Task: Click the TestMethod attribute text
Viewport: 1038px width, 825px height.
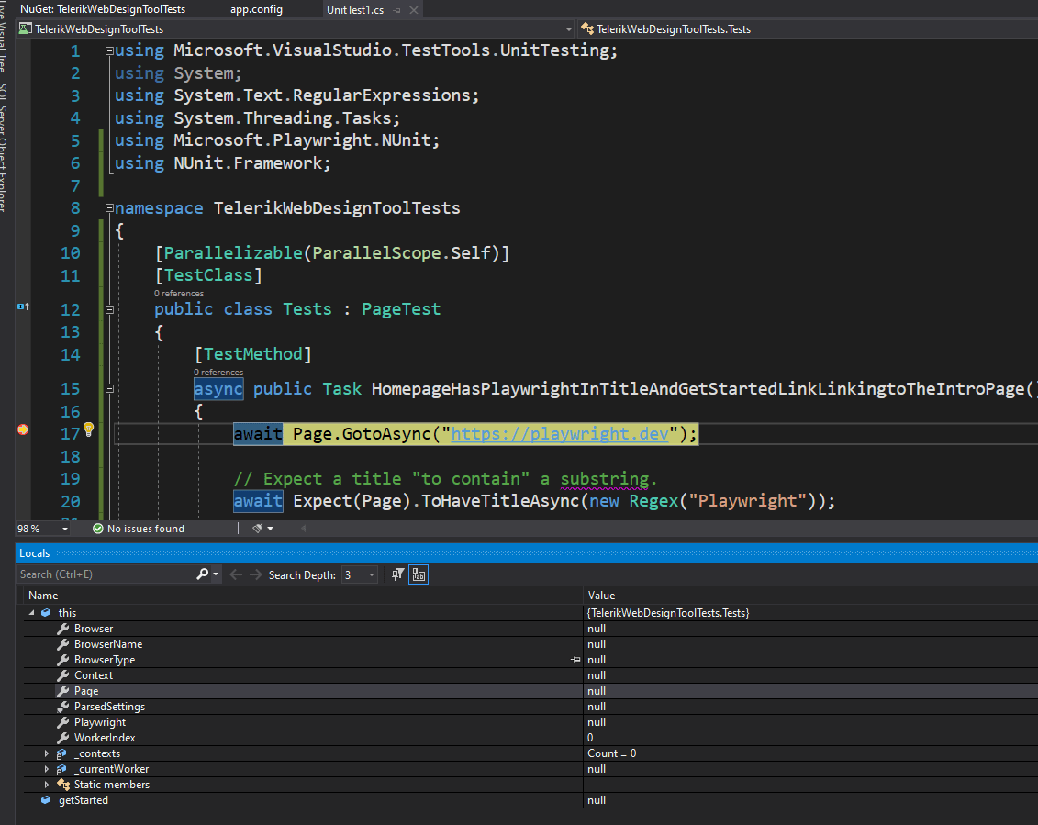Action: (x=253, y=354)
